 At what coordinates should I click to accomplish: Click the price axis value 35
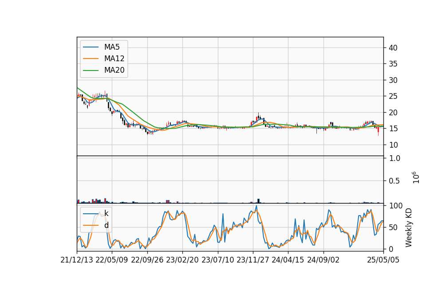coord(393,64)
